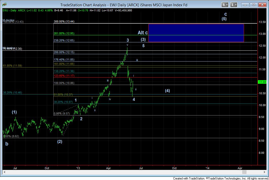Select the '176.40% (11.85)' Fibonacci label
The height and width of the screenshot is (180, 269).
(64, 59)
